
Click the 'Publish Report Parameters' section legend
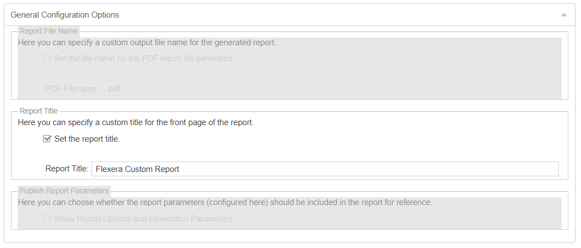[64, 191]
